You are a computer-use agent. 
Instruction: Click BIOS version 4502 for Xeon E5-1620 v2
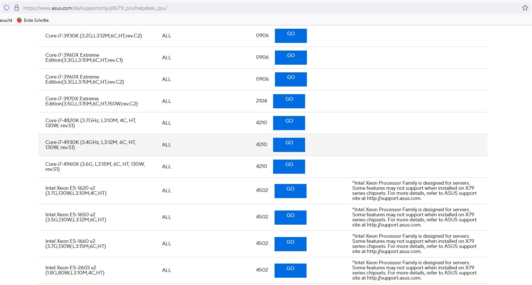(x=262, y=190)
